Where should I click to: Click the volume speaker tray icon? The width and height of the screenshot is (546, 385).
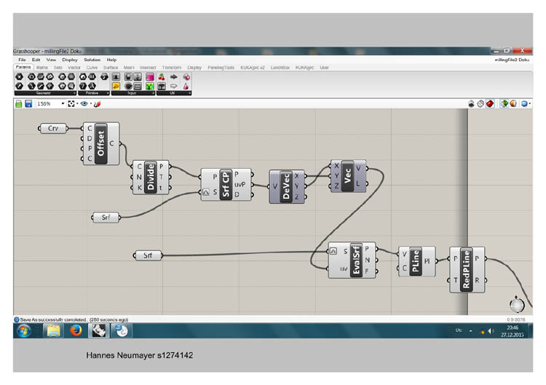(491, 331)
